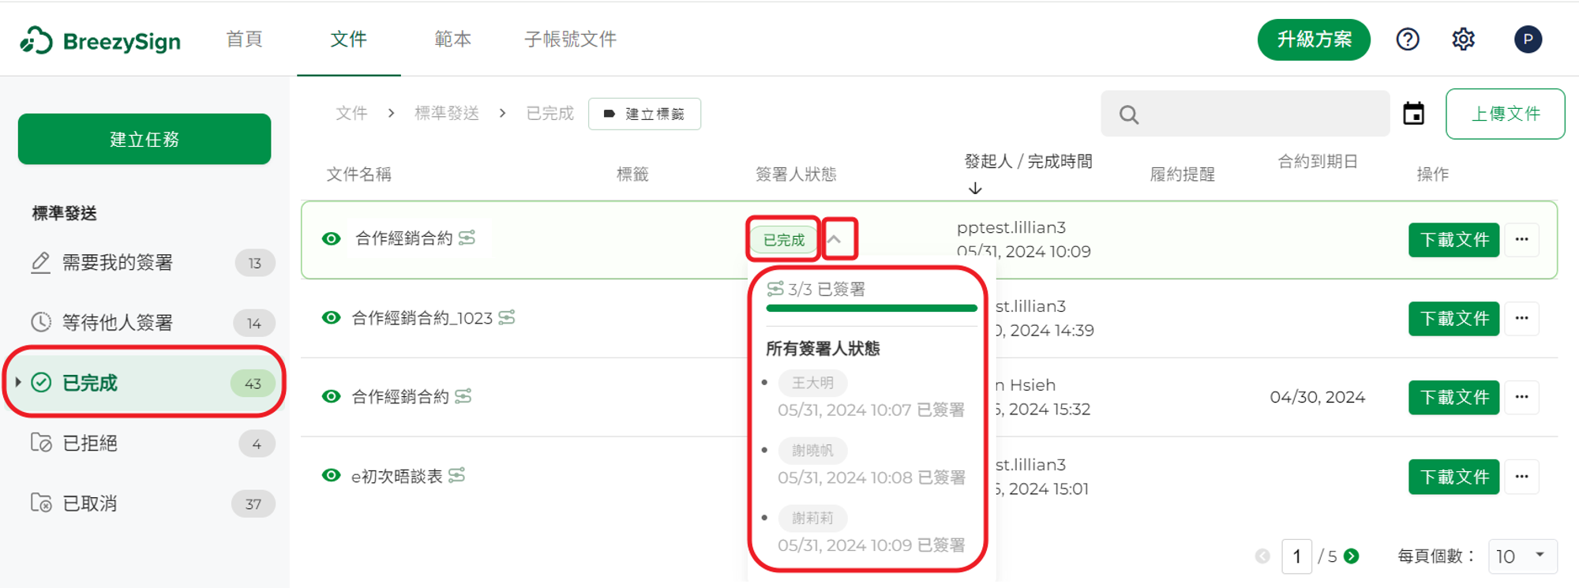Click the sort arrow under 發起人 / 完成時間

[x=975, y=188]
